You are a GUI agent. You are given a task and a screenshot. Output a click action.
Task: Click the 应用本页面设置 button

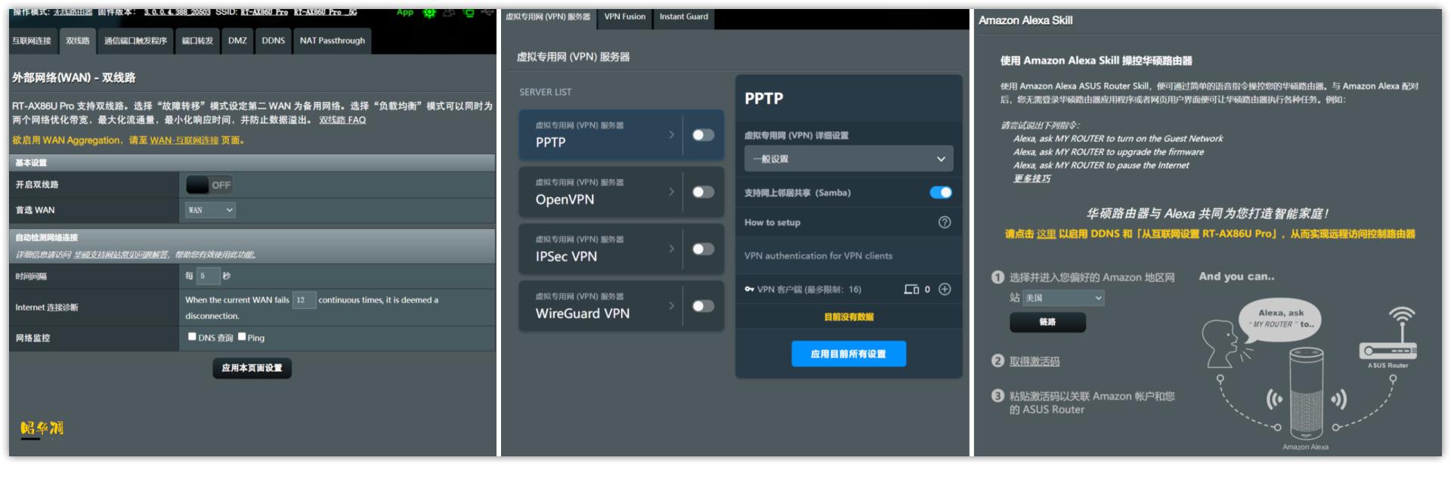coord(252,368)
